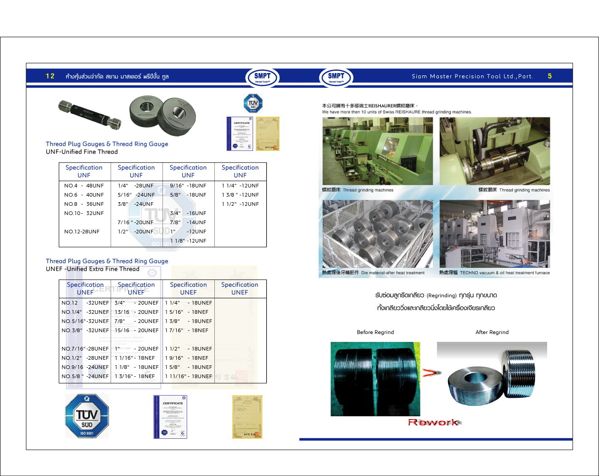Open the blue certificate thumbnail at bottom
Viewport: 599px width, 476px height.
[170, 417]
